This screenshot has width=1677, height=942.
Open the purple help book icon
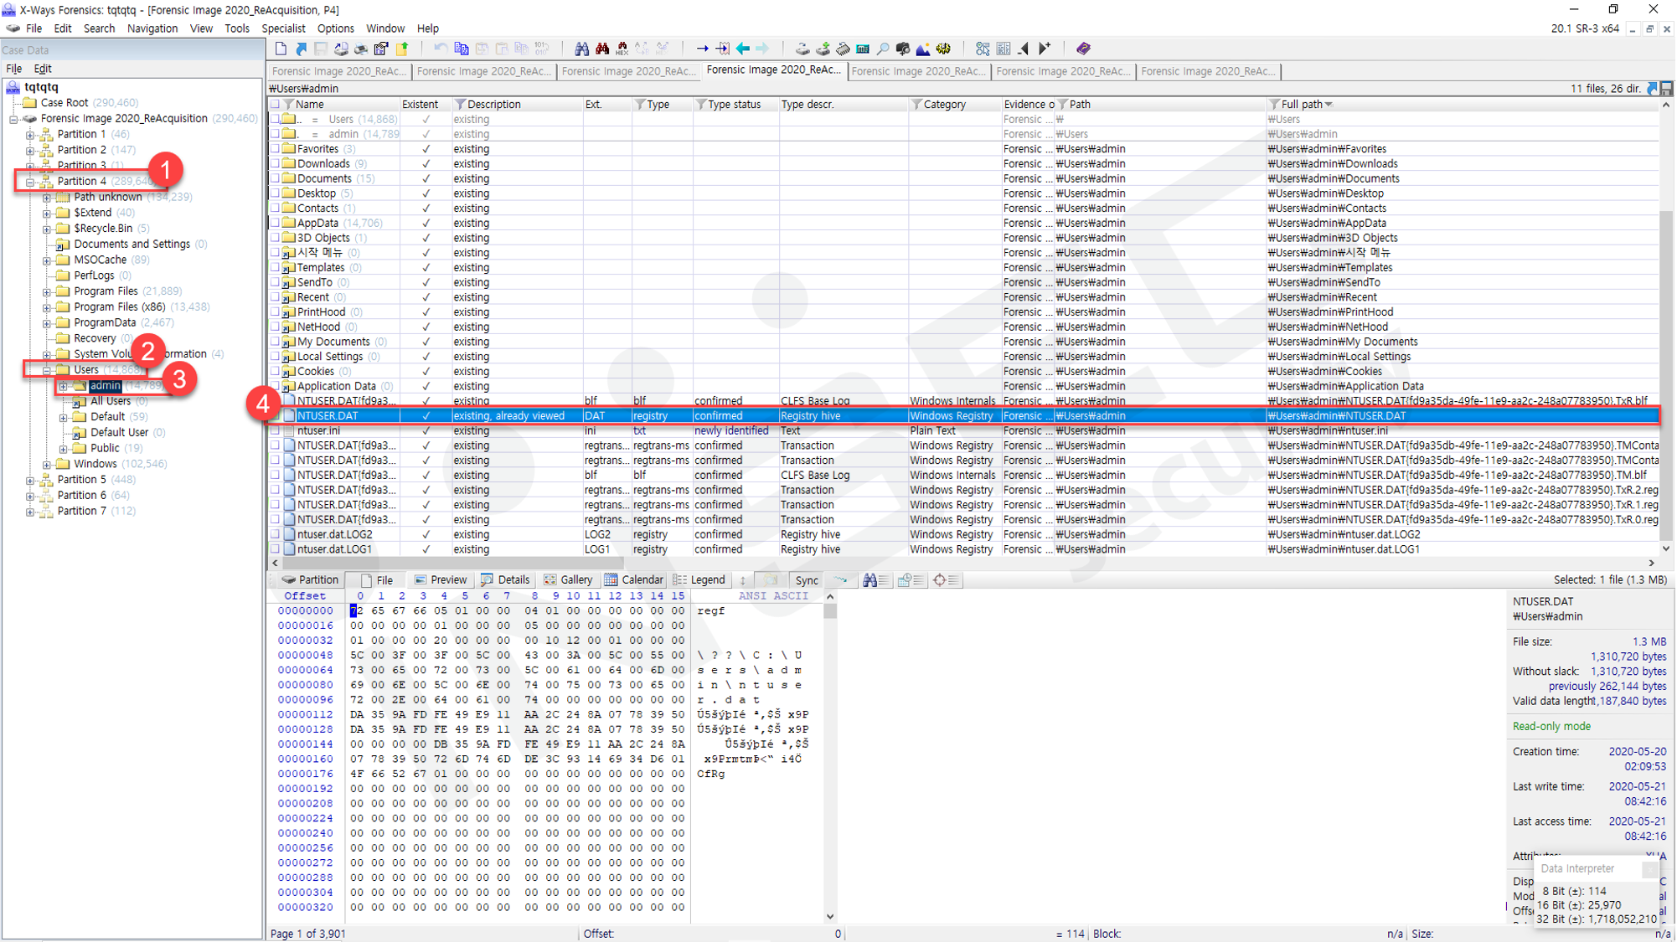point(1083,49)
